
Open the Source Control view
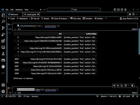[3, 28]
